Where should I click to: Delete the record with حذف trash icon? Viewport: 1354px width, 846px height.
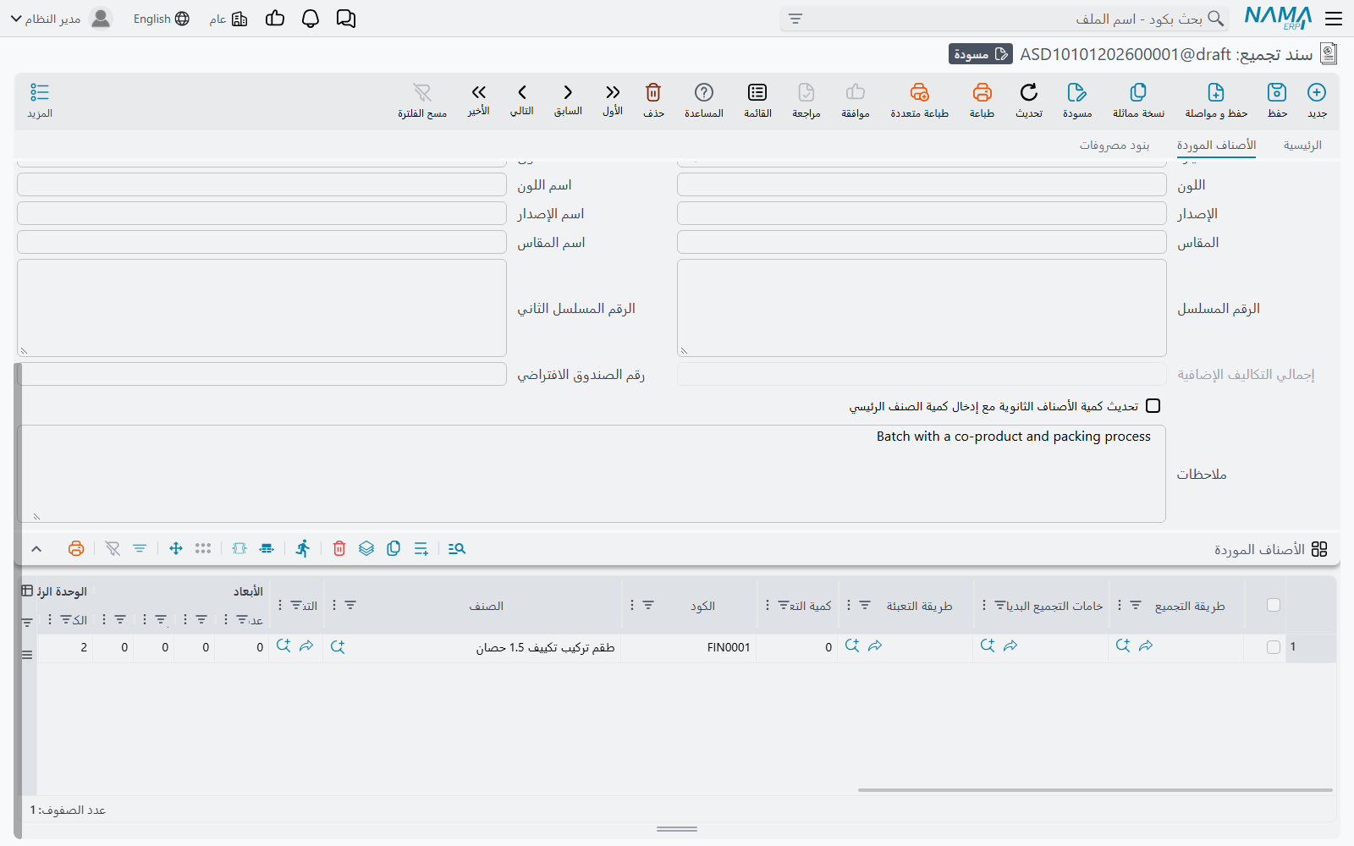click(653, 92)
